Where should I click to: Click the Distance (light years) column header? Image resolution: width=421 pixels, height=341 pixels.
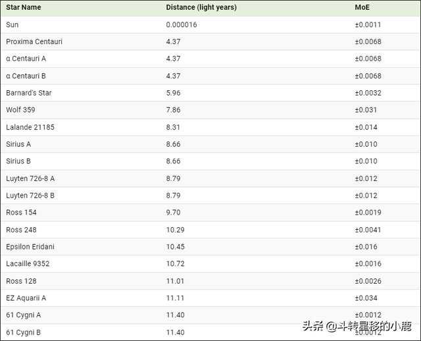point(201,7)
